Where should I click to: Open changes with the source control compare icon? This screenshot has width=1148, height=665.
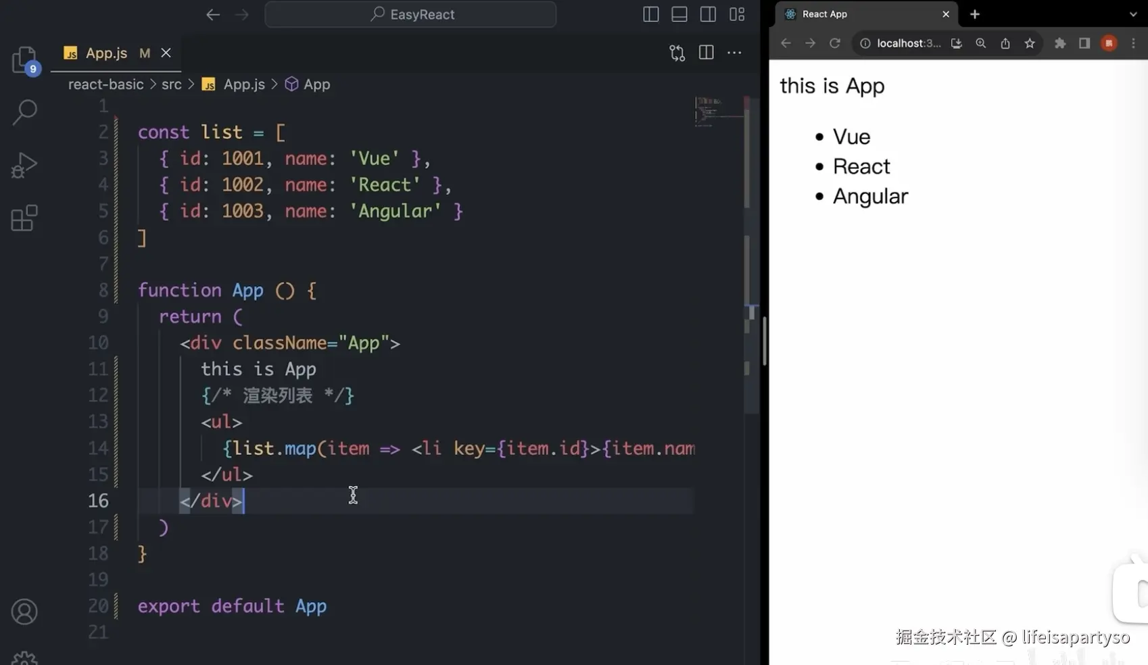click(x=677, y=53)
